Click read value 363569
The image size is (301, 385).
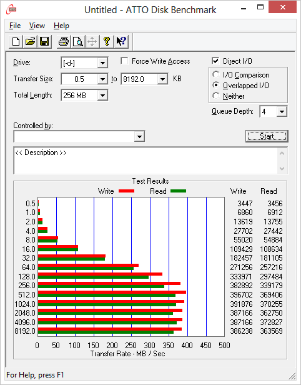[271, 331]
